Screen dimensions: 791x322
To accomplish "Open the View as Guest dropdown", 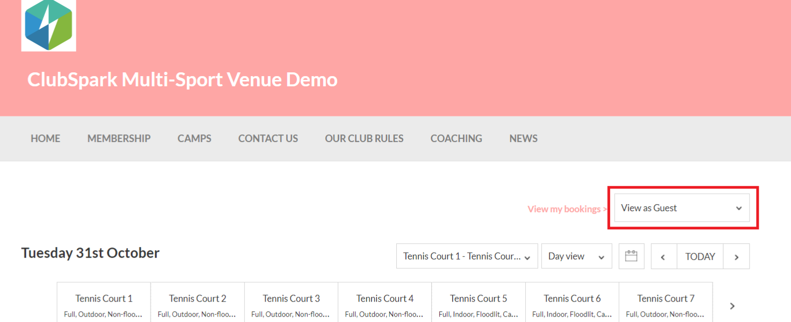I will tap(682, 208).
